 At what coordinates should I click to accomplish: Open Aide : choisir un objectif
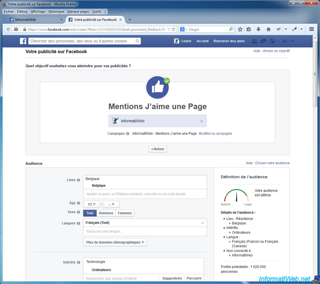click(271, 51)
